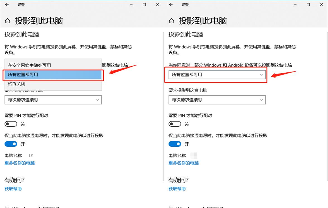Click the back arrow in the left window
328x208 pixels.
pyautogui.click(x=7, y=4)
